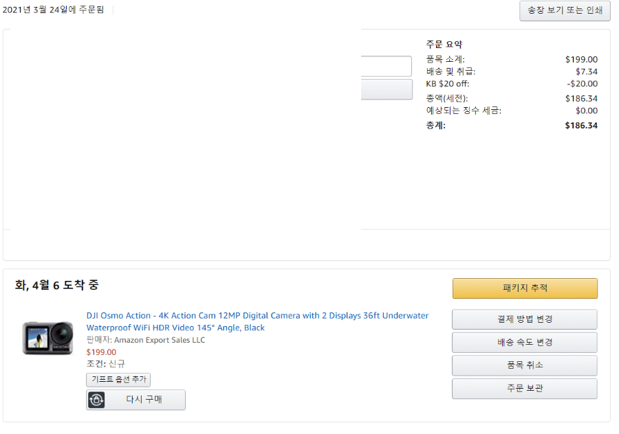Click the Amazon Export Sales LLC seller name

coord(160,340)
